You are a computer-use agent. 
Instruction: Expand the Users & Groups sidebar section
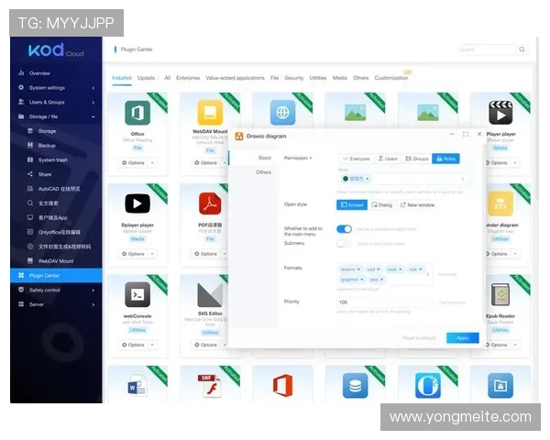point(55,103)
